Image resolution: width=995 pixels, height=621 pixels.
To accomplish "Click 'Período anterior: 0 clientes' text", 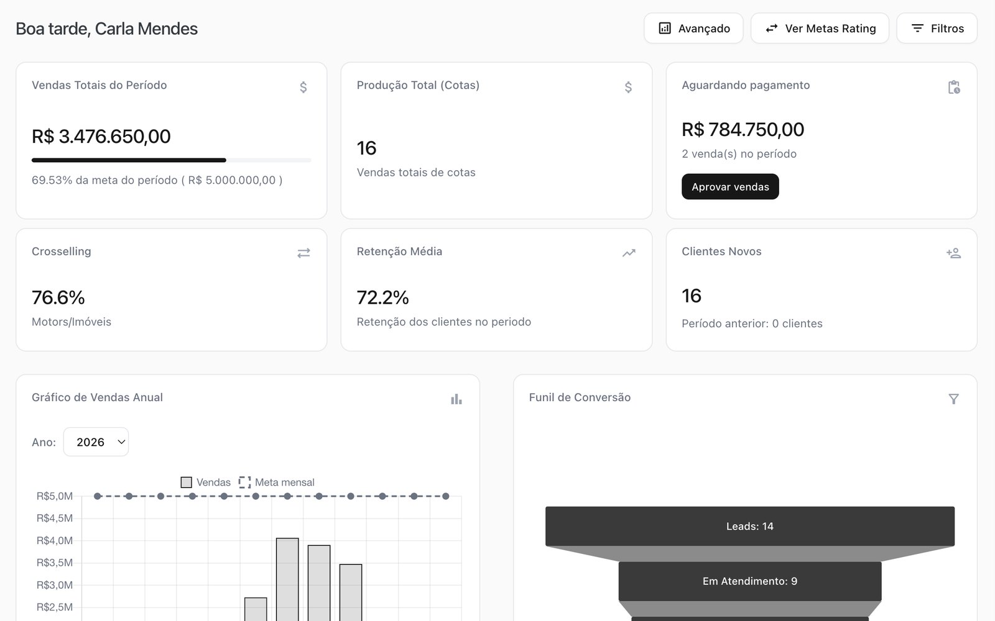I will click(752, 324).
